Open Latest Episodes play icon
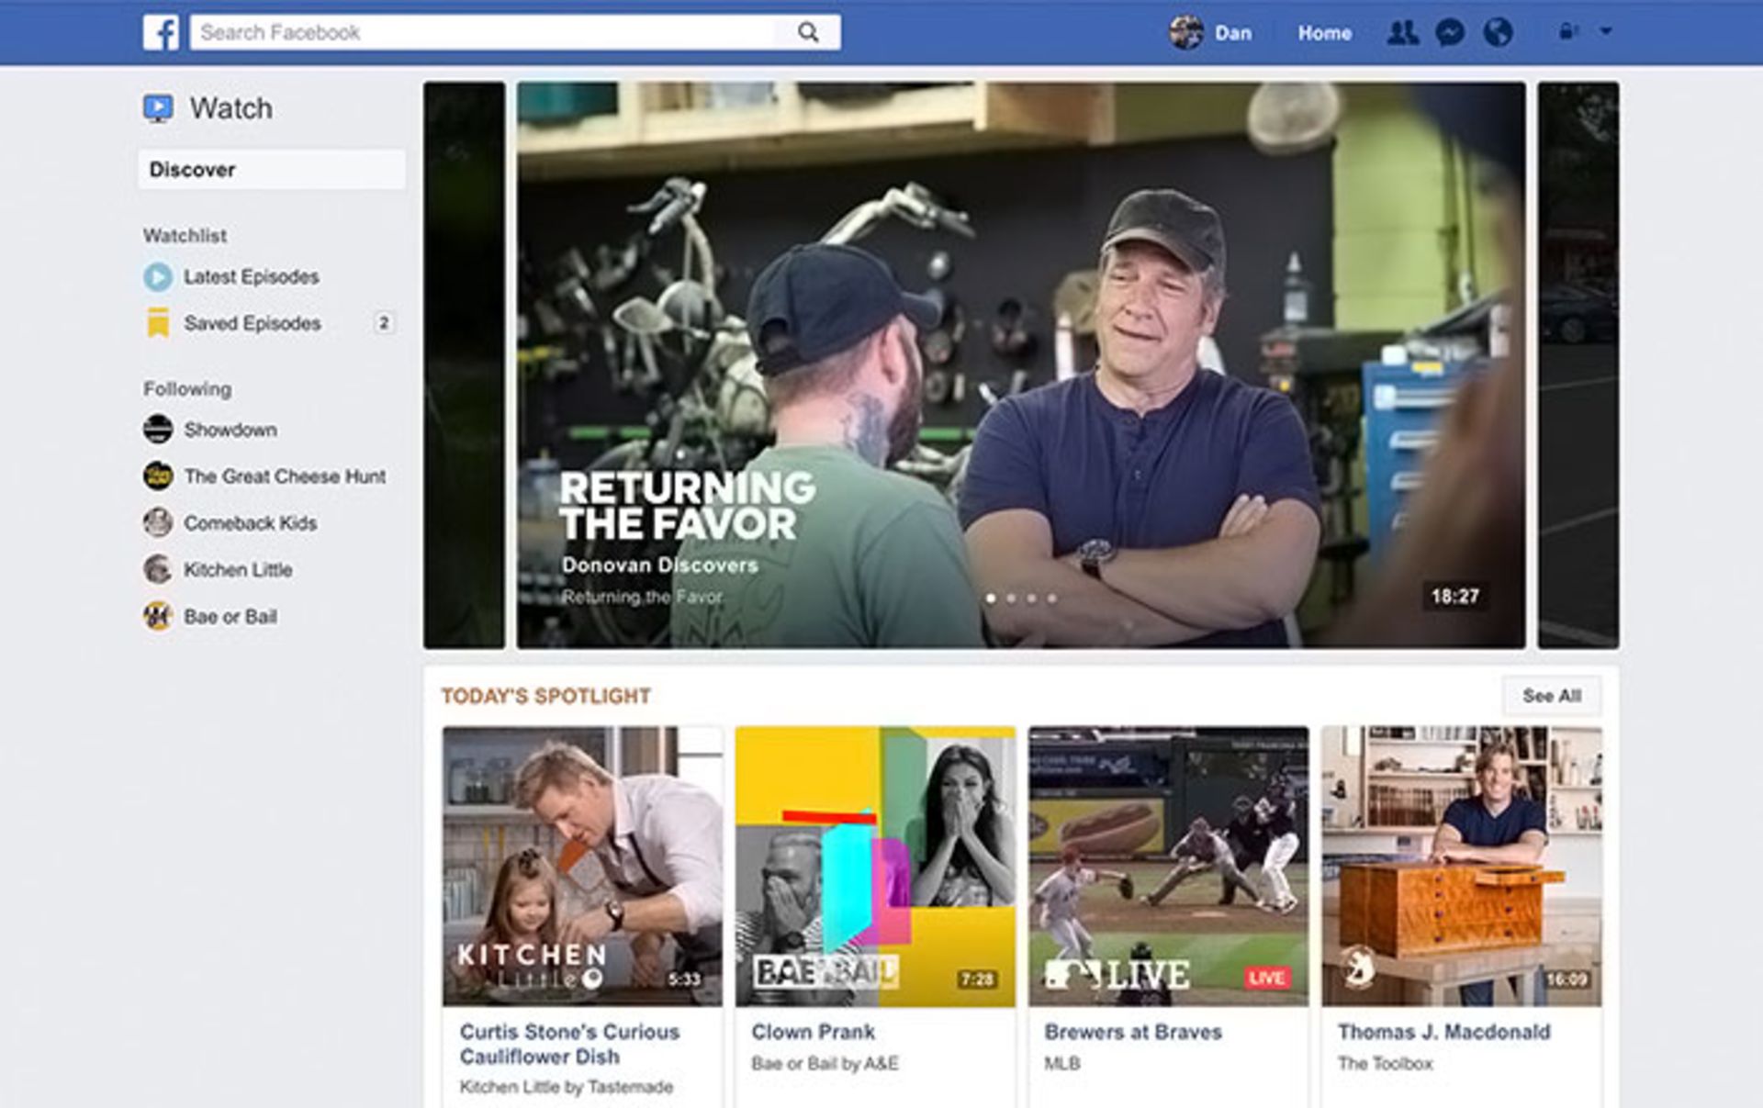Image resolution: width=1763 pixels, height=1108 pixels. (x=158, y=276)
